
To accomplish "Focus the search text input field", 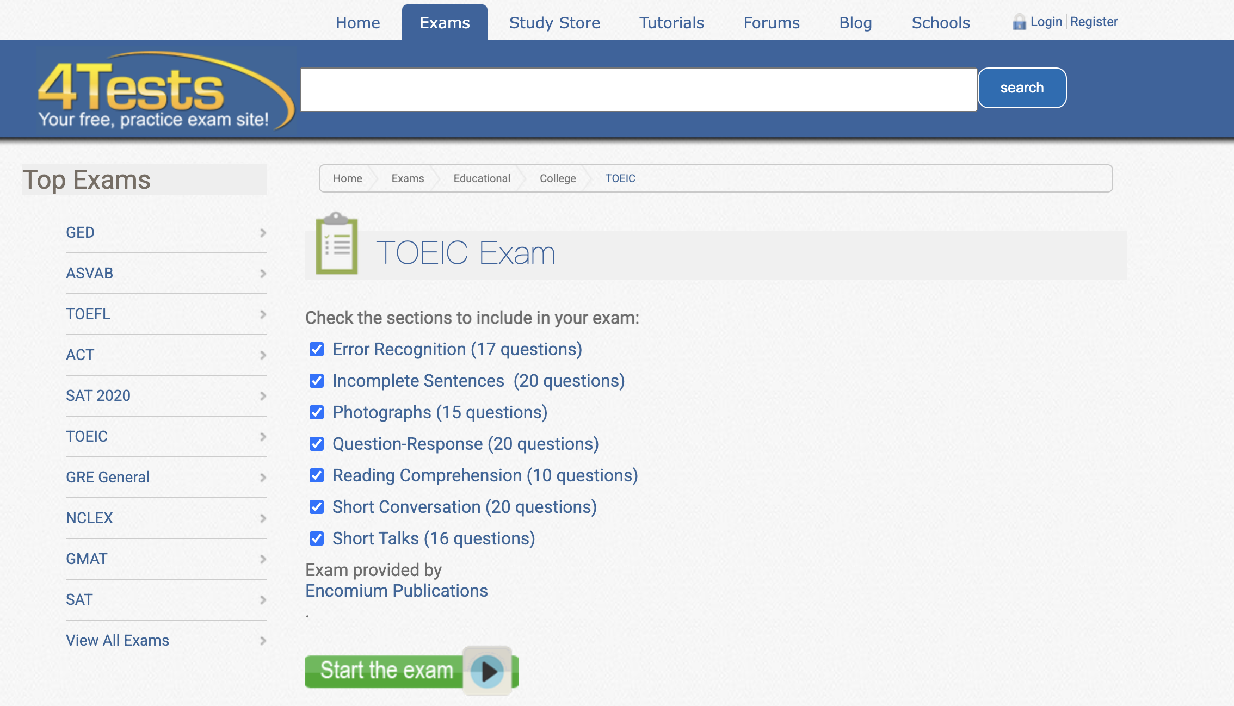I will pos(638,90).
